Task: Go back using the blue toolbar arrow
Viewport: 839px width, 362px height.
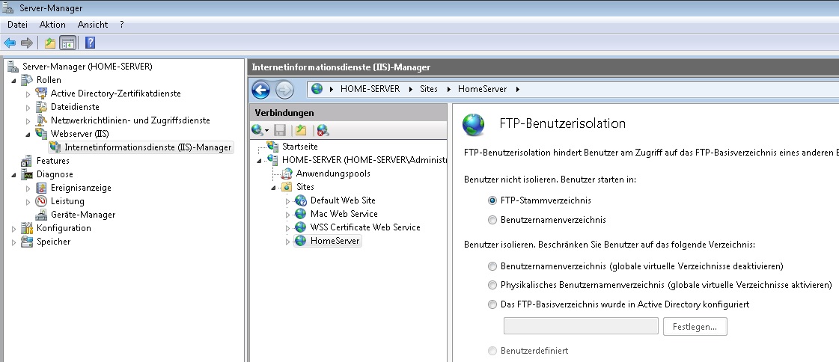Action: tap(10, 43)
